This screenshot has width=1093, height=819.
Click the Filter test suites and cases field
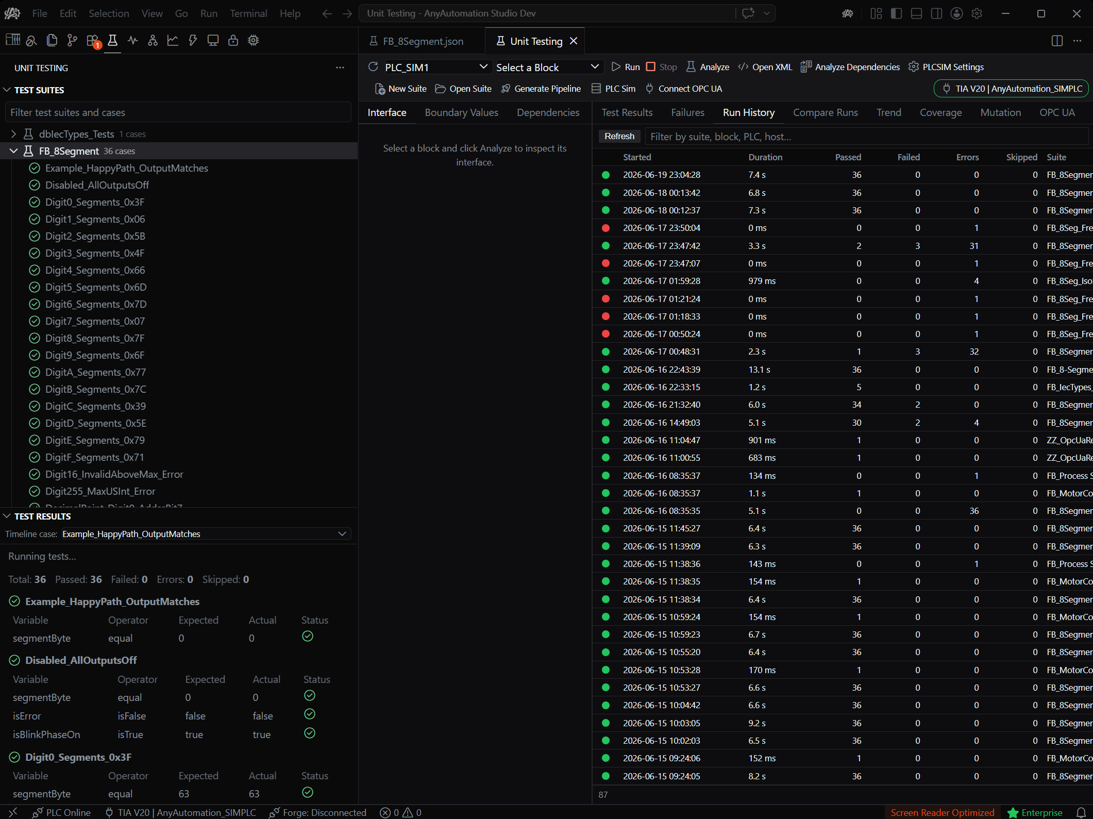tap(178, 112)
